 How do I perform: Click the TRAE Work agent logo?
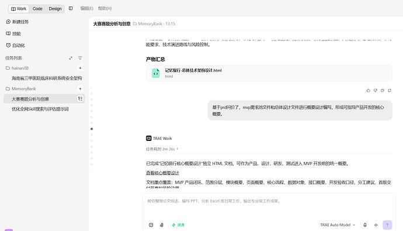click(149, 139)
